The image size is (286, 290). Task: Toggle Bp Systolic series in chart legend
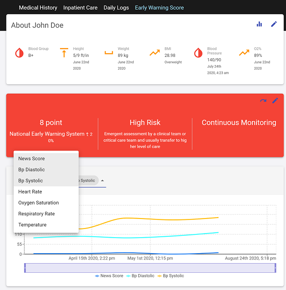171,276
